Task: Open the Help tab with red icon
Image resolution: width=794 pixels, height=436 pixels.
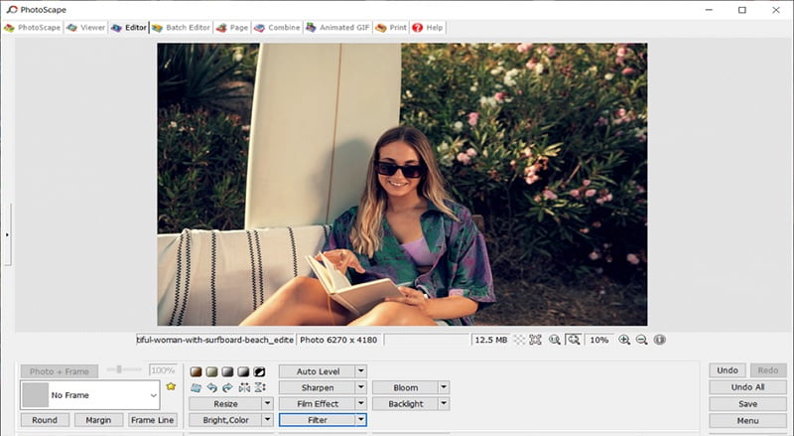Action: [x=428, y=28]
